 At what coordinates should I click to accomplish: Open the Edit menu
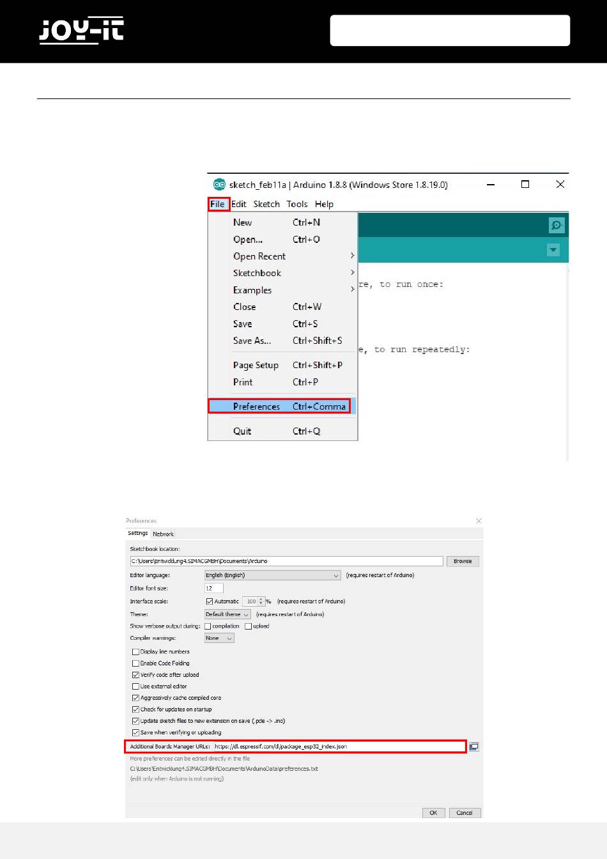click(239, 205)
